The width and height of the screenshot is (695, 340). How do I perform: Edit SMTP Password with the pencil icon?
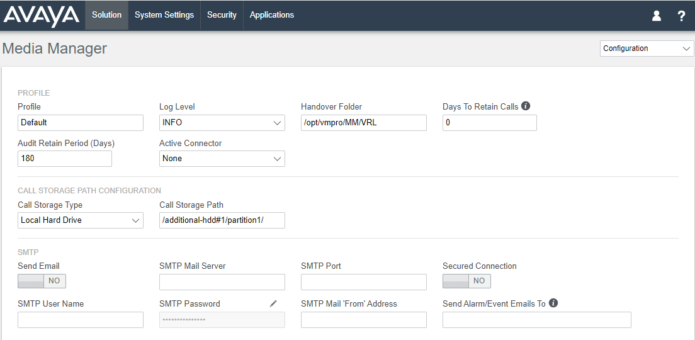tap(273, 303)
